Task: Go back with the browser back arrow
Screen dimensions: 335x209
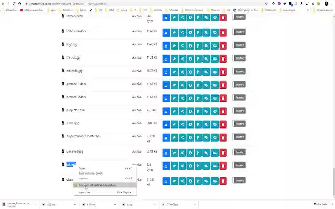Action: tap(3, 4)
